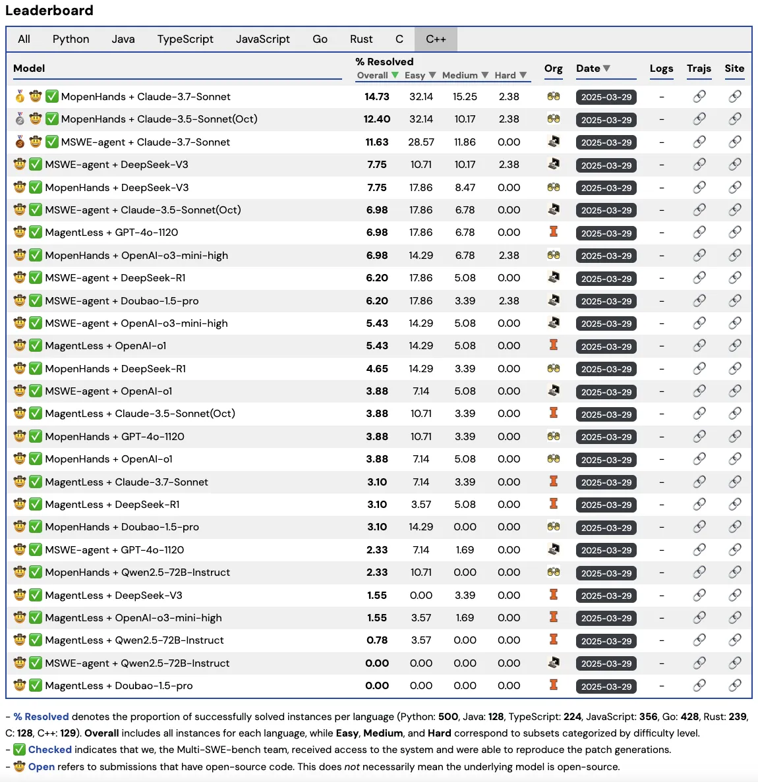Sort by Hard difficulty column

(x=510, y=75)
